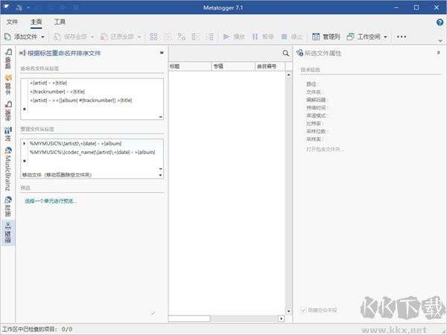Click the file list scroll-up arrow

click(288, 74)
